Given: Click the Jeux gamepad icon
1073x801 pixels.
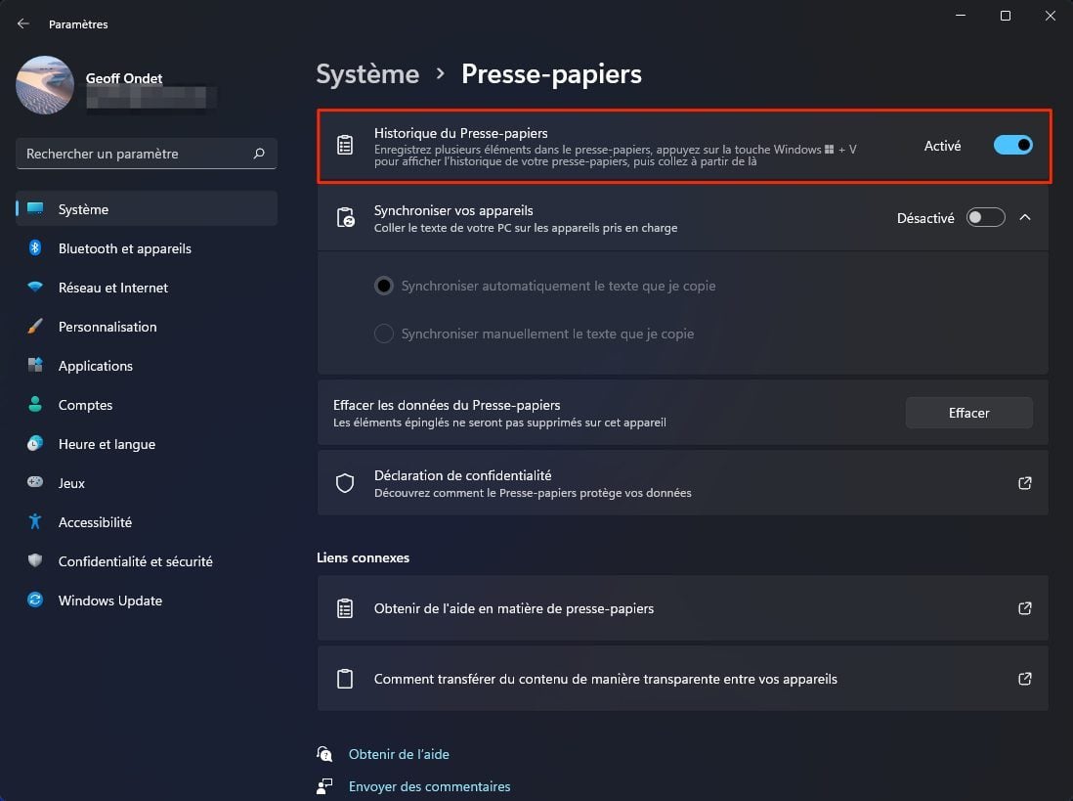Looking at the screenshot, I should tap(35, 482).
